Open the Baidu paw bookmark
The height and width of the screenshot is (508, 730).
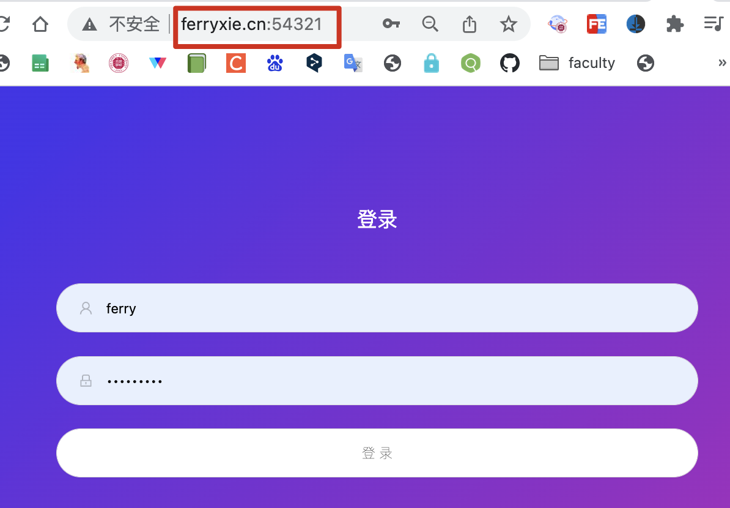(x=275, y=63)
